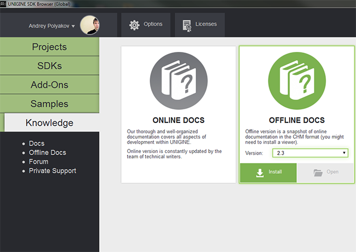Click the folder icon on Open button
The width and height of the screenshot is (356, 252).
click(x=318, y=173)
